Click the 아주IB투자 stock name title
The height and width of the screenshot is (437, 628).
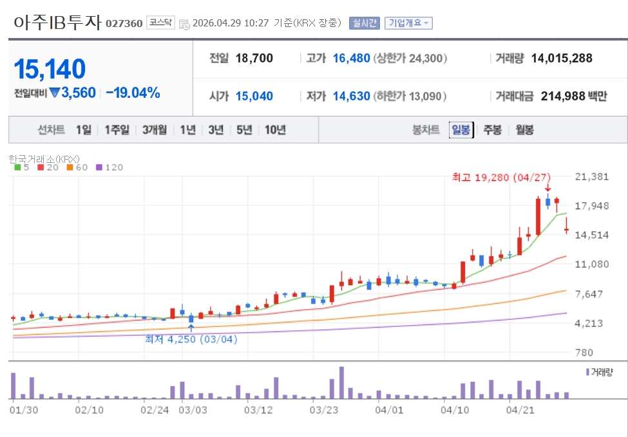pos(57,22)
